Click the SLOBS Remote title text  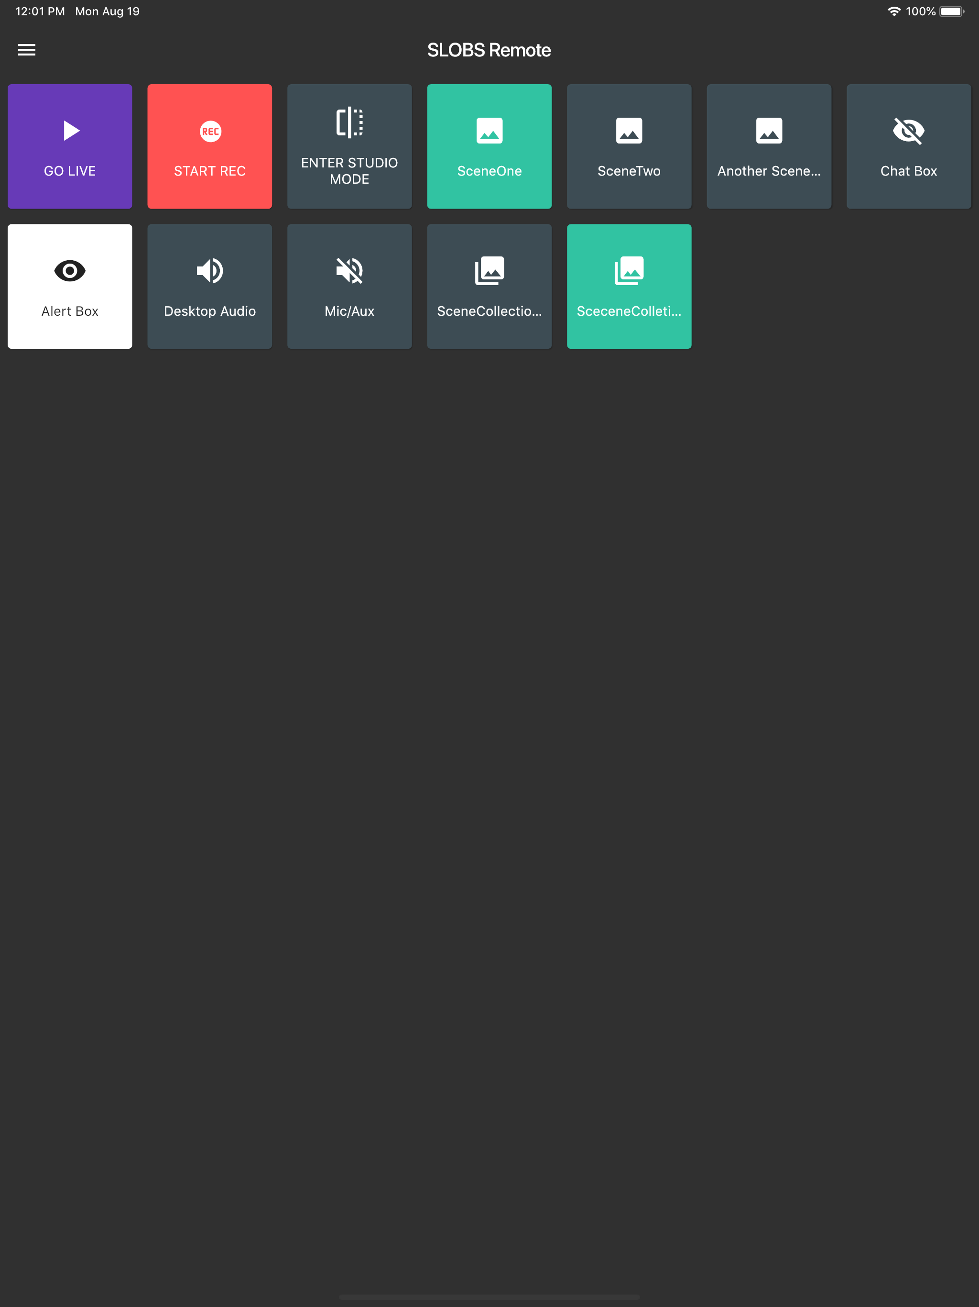489,50
